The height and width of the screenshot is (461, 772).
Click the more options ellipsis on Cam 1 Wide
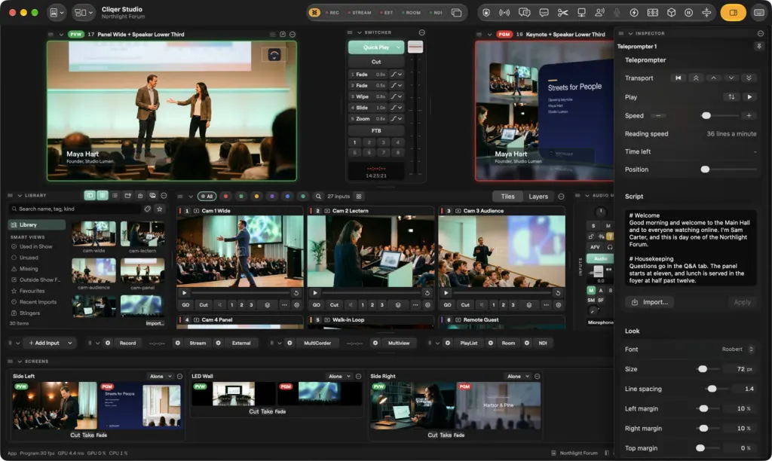(284, 305)
